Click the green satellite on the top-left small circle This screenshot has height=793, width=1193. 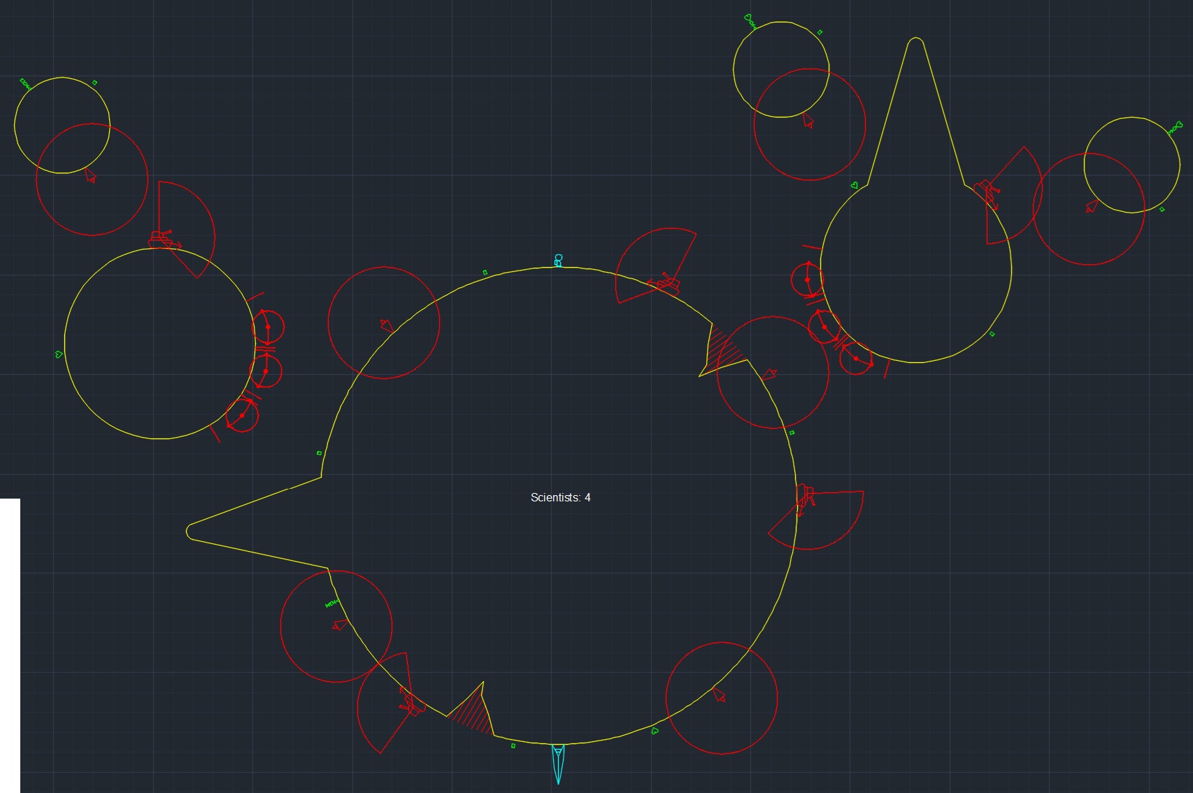coord(25,85)
